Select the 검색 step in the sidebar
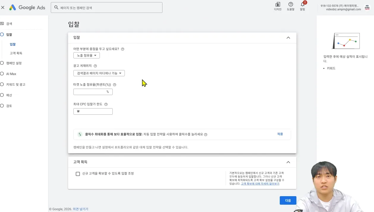 coord(9,24)
